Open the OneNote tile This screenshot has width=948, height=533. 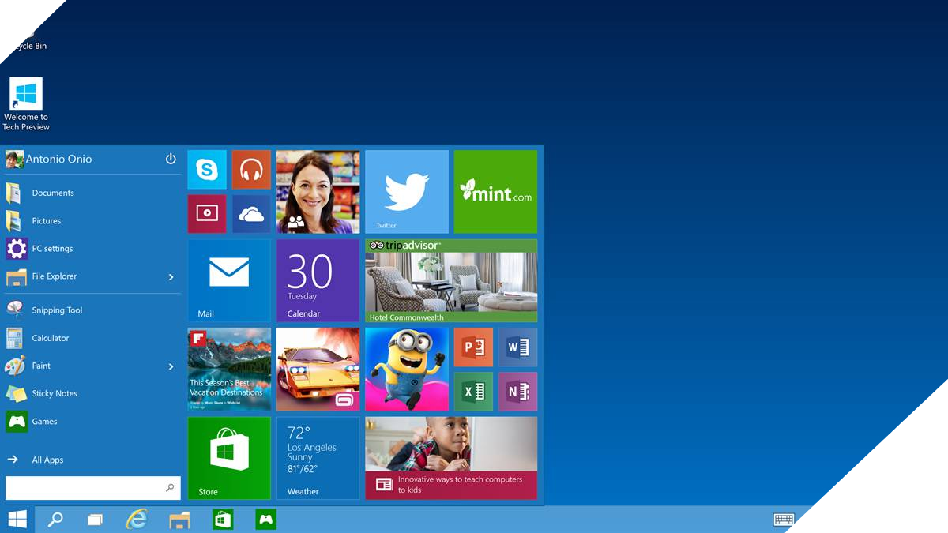517,392
